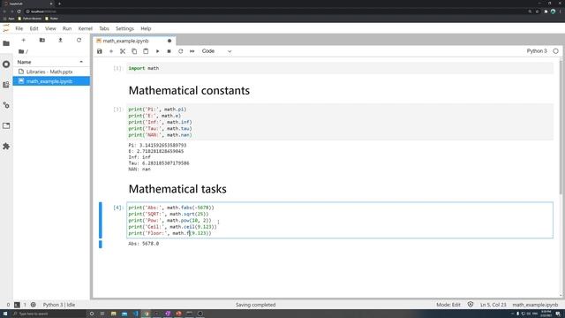565x318 pixels.
Task: Select Libraries - Math.pptx in file browser
Action: 51,72
